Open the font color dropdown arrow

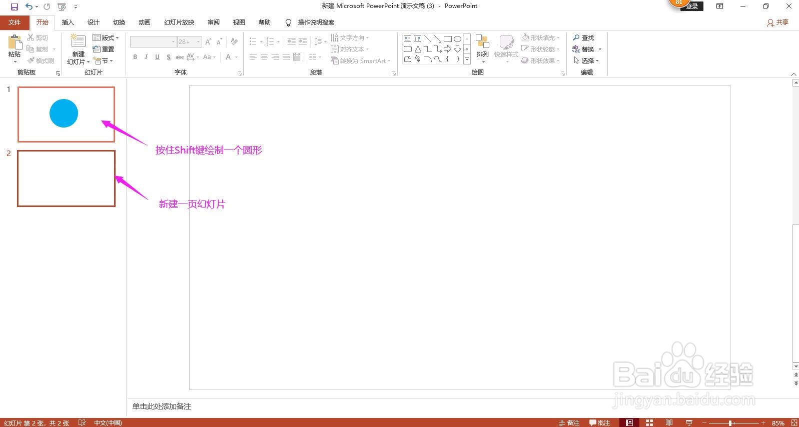pyautogui.click(x=236, y=57)
